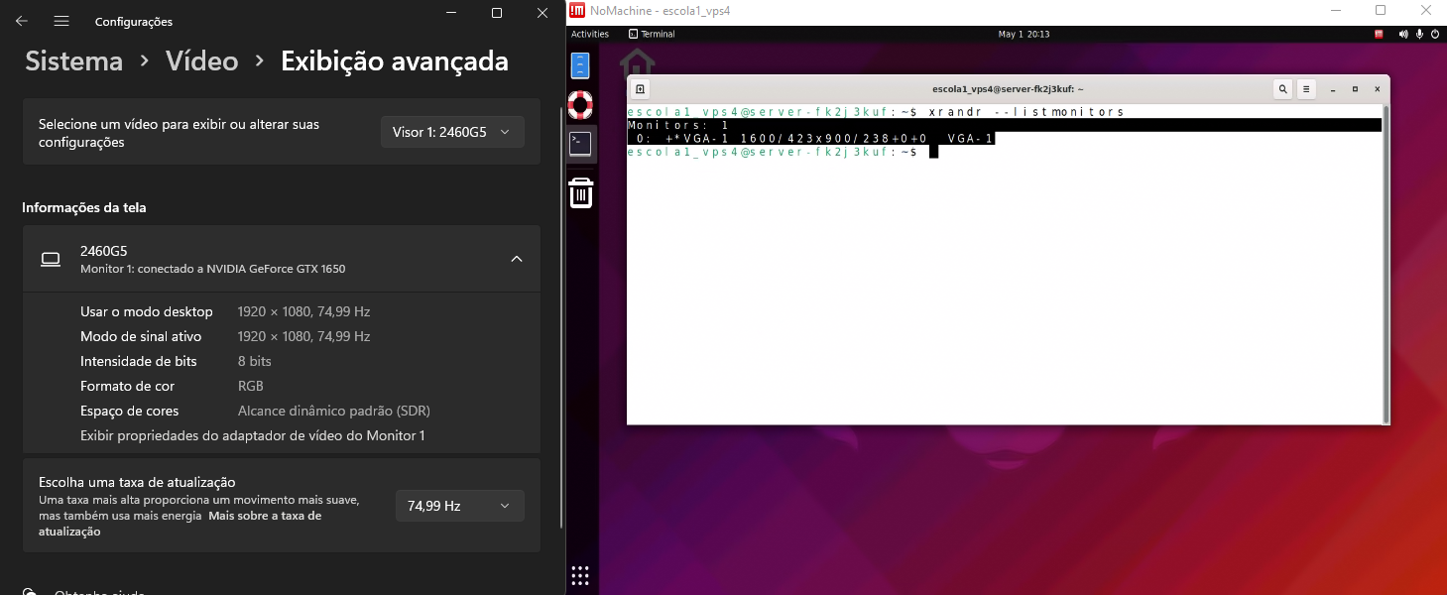Open the 74,99 Hz refresh rate dropdown
This screenshot has width=1447, height=595.
point(459,505)
